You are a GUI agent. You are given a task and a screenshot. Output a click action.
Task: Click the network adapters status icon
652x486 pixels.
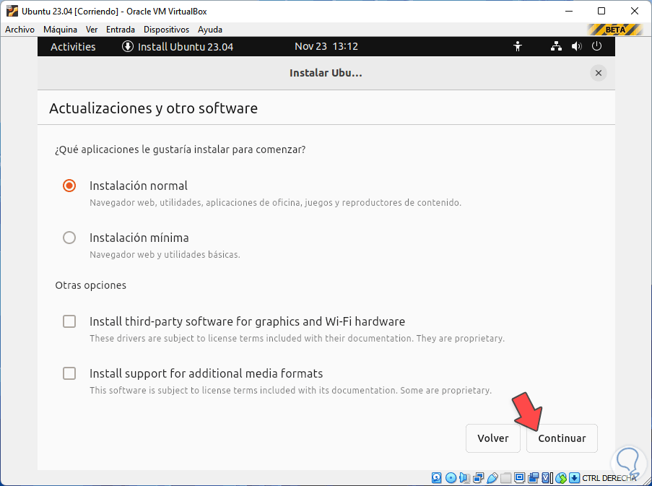478,477
